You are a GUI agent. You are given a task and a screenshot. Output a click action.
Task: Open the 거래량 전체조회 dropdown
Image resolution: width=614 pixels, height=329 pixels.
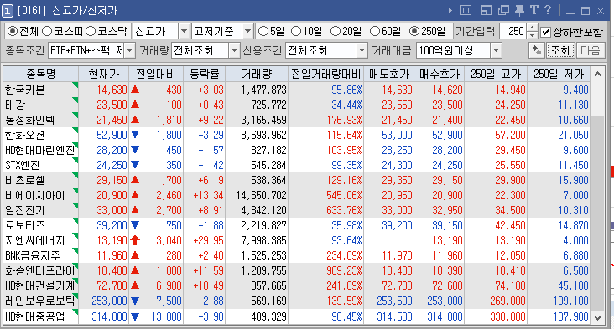tap(234, 50)
